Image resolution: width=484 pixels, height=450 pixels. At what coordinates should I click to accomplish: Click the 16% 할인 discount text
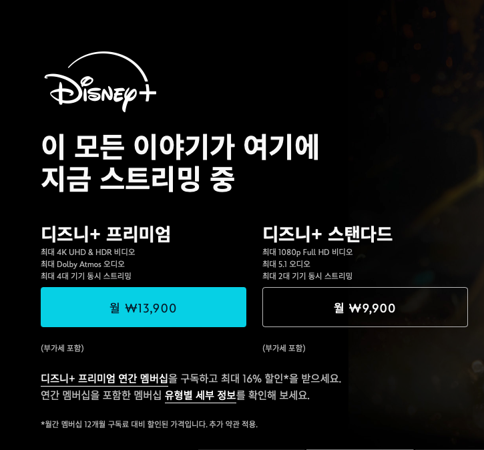(x=264, y=379)
